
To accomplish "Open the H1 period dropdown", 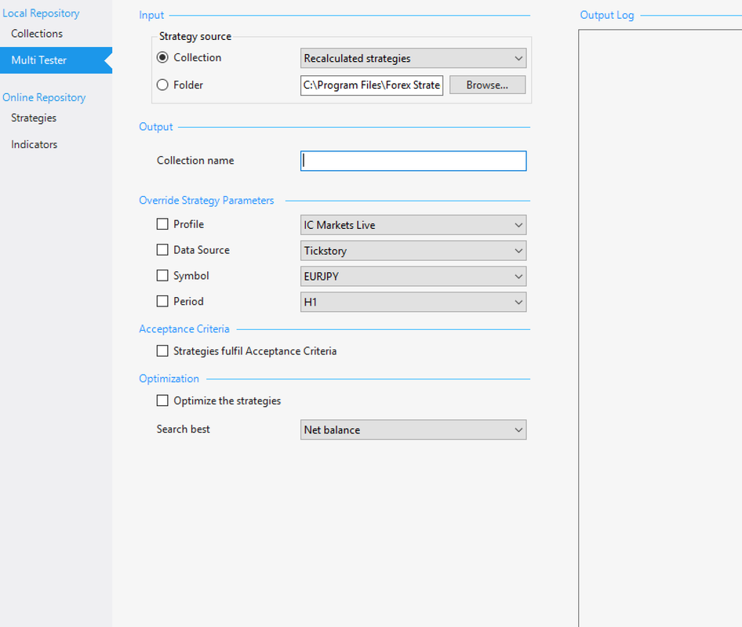I will [x=413, y=303].
